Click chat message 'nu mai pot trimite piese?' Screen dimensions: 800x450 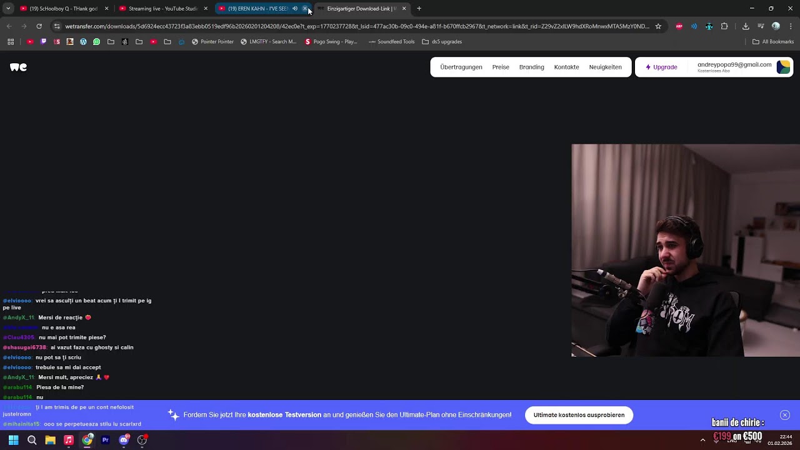tap(72, 337)
